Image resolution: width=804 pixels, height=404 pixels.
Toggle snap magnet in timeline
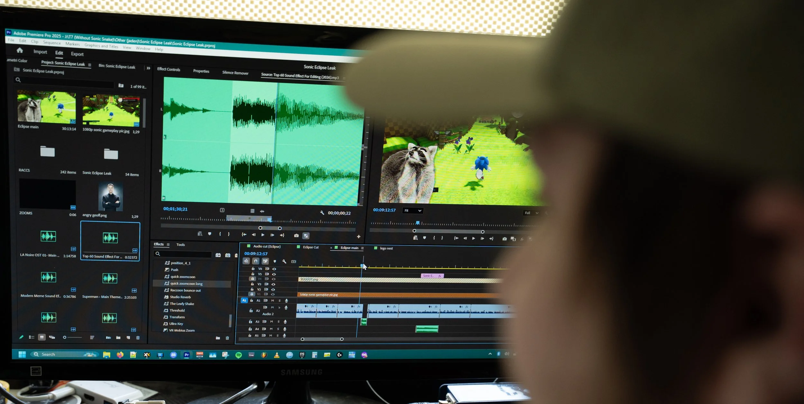(256, 261)
